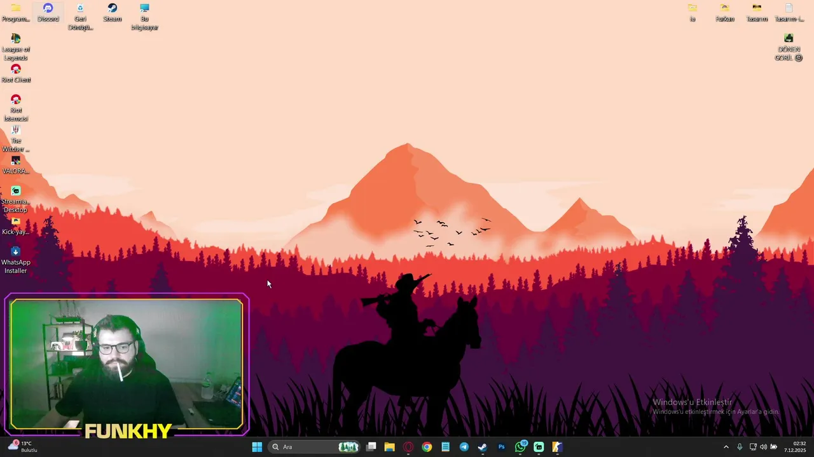The width and height of the screenshot is (814, 457).
Task: Click the forest search highlight image in search box
Action: [x=348, y=447]
